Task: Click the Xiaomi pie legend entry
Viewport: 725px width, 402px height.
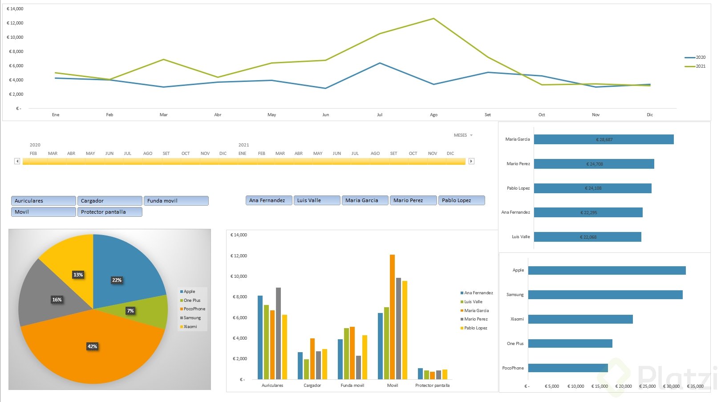Action: (188, 327)
